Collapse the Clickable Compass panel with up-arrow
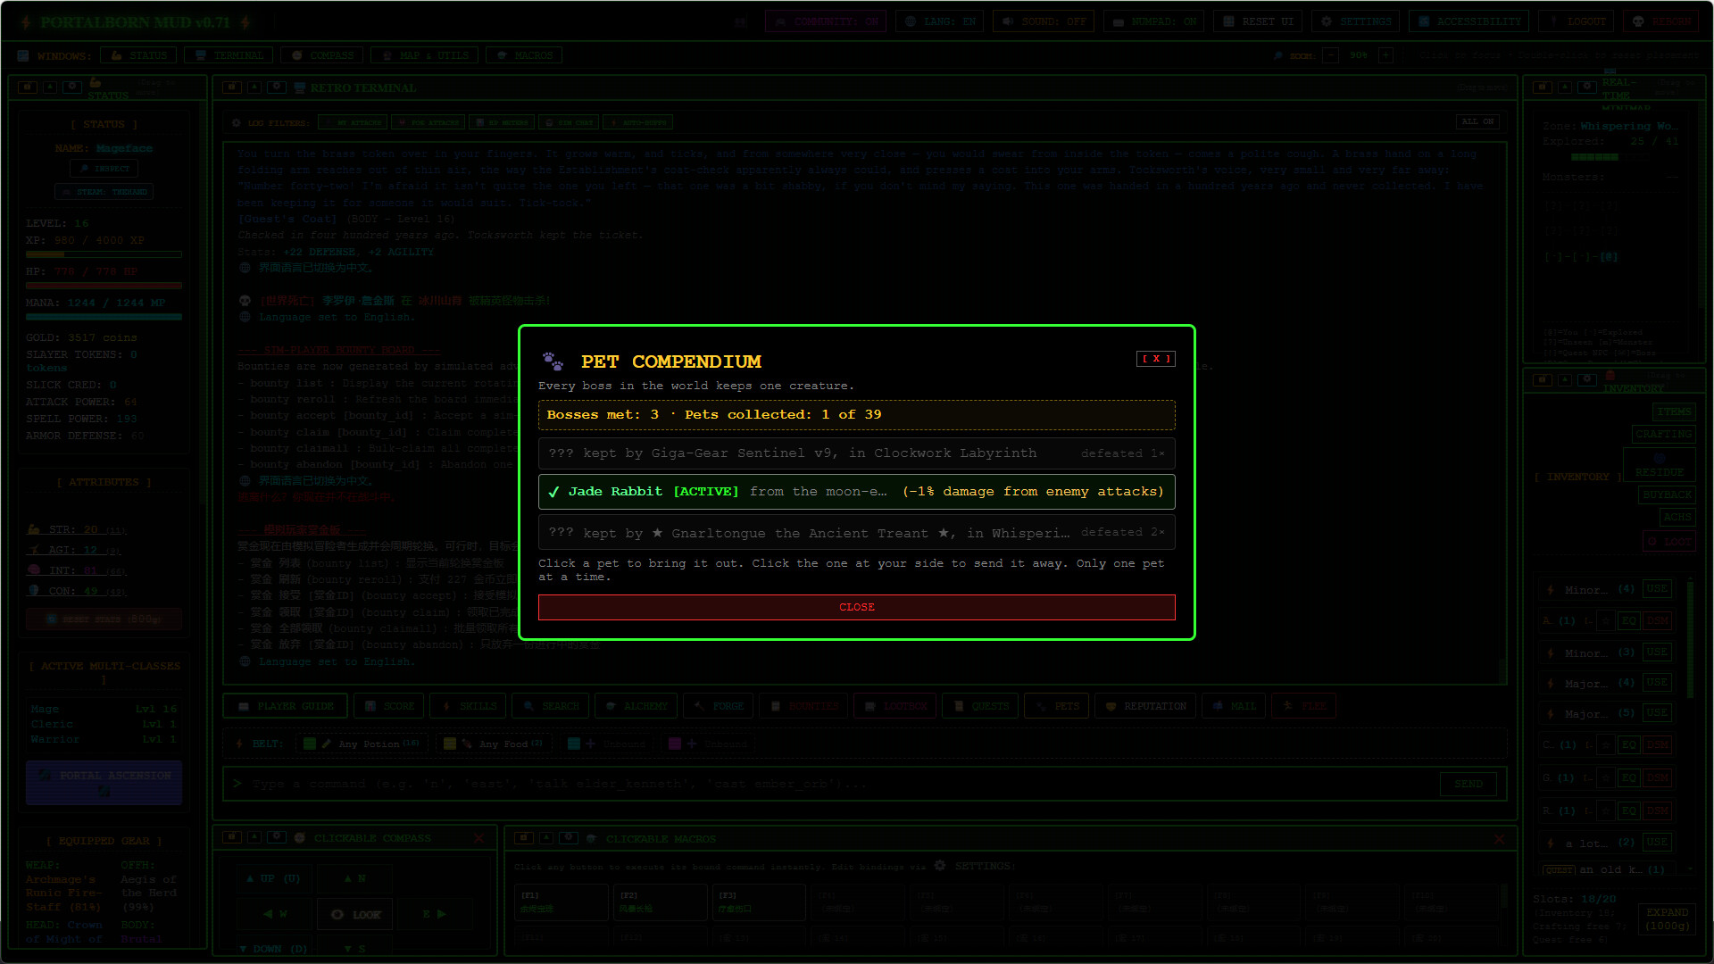This screenshot has height=964, width=1714. point(254,837)
